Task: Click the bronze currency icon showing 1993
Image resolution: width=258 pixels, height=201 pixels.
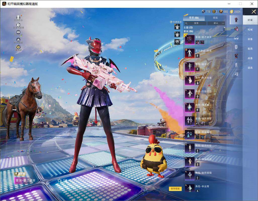Action: (221, 11)
